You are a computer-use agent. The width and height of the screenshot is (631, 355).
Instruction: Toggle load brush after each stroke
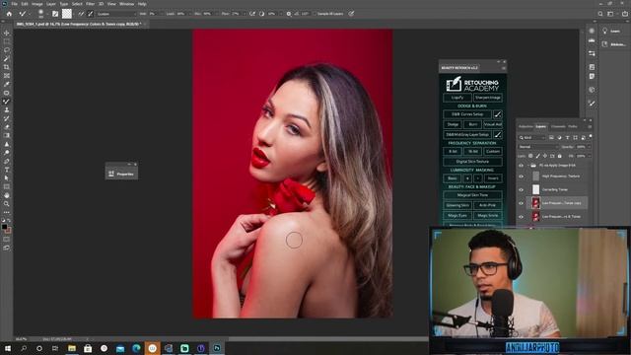pyautogui.click(x=82, y=14)
